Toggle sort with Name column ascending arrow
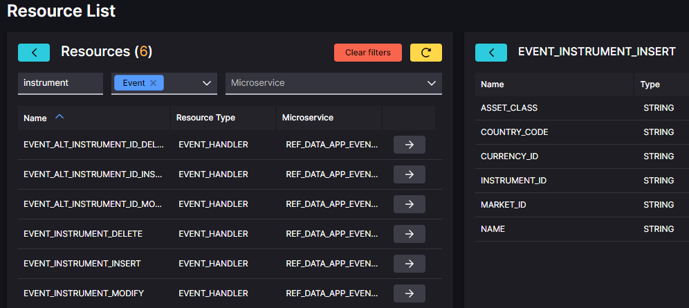 click(x=59, y=117)
